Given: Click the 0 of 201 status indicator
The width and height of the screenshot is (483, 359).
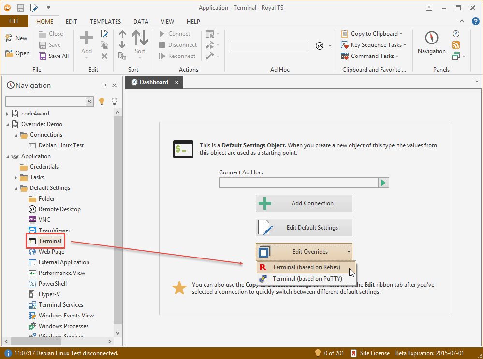Looking at the screenshot, I should click(329, 353).
